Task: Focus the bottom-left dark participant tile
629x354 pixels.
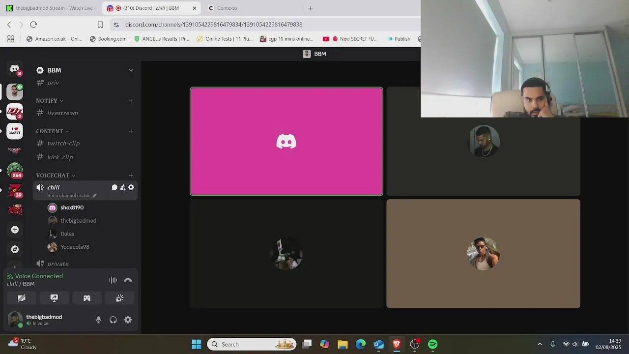Action: [x=286, y=254]
